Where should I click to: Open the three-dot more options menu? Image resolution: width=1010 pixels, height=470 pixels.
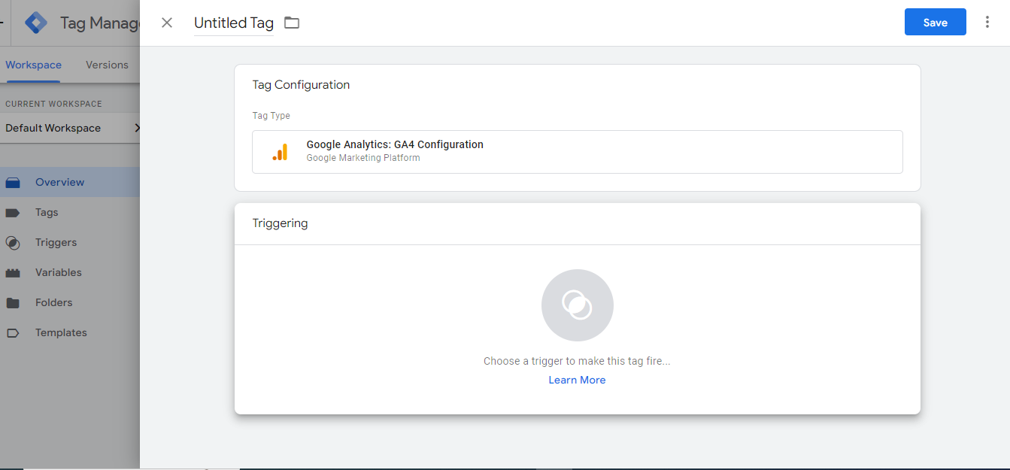tap(987, 23)
